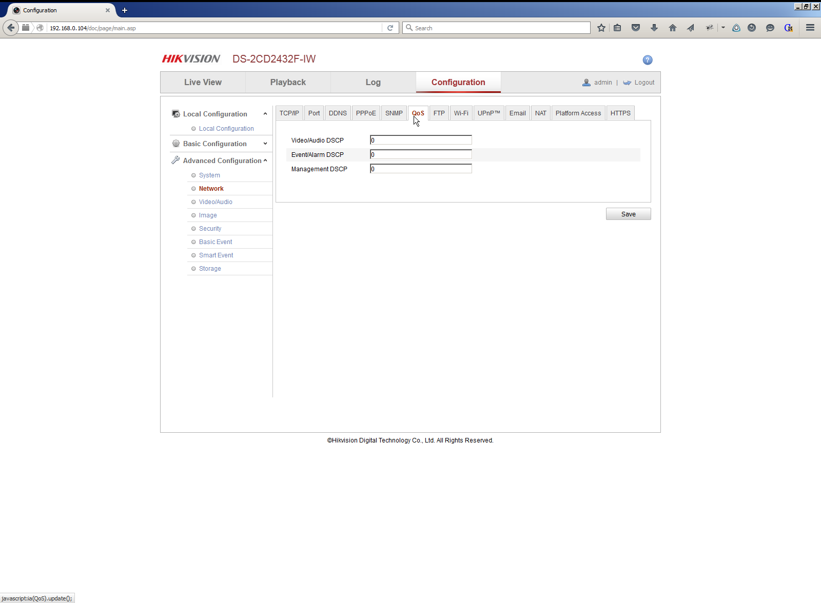Open the downloads arrow icon
The height and width of the screenshot is (603, 821).
pyautogui.click(x=654, y=28)
